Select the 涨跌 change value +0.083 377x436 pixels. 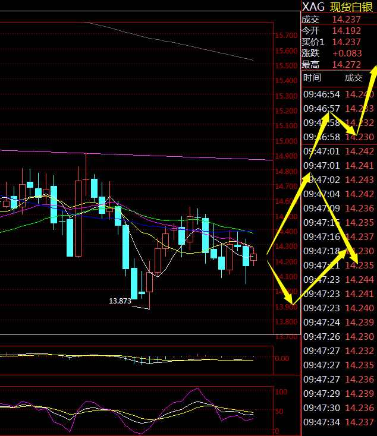pos(347,53)
